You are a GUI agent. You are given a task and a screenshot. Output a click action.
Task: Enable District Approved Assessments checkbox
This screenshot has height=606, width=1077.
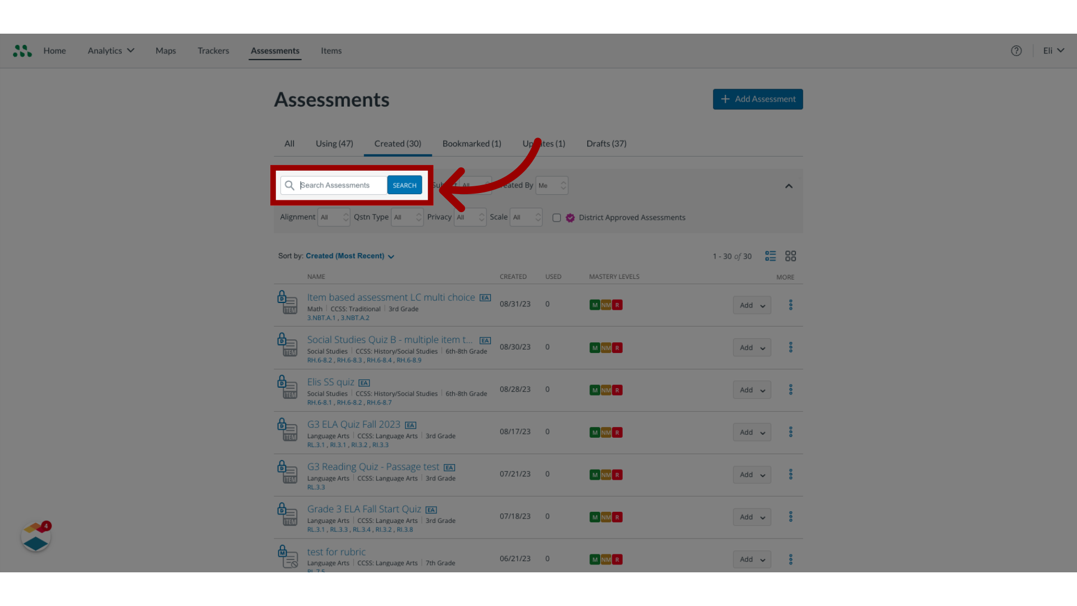[556, 218]
